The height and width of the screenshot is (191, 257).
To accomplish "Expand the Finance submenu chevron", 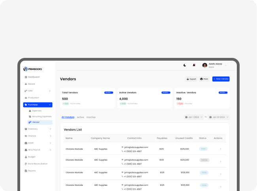I will [51, 136].
